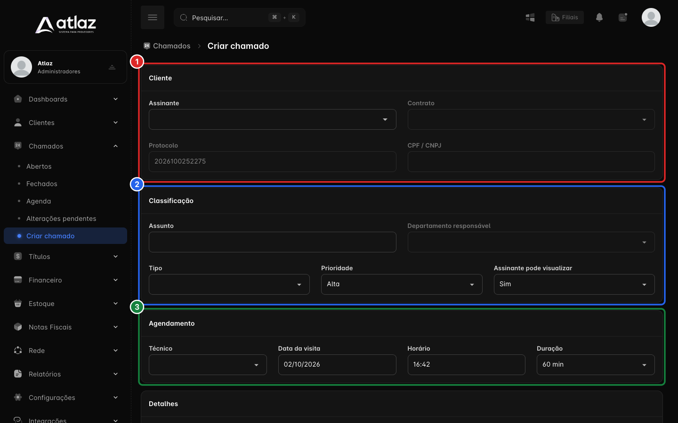Go to Abertos under Chamados
Screen dimensions: 678x423
tap(39, 166)
